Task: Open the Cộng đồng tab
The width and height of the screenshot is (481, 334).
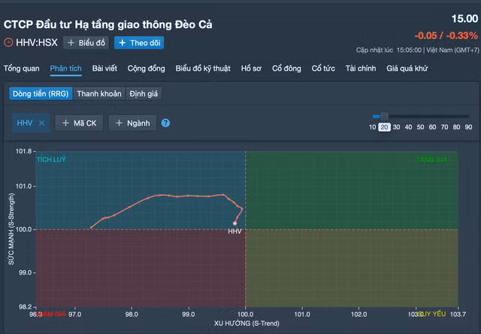Action: coord(147,68)
